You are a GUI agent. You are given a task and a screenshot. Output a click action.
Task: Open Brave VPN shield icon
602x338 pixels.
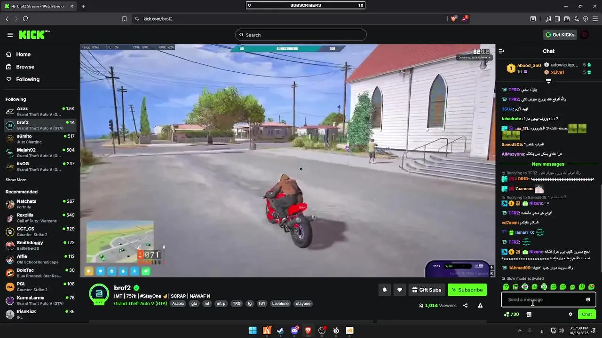(x=586, y=19)
